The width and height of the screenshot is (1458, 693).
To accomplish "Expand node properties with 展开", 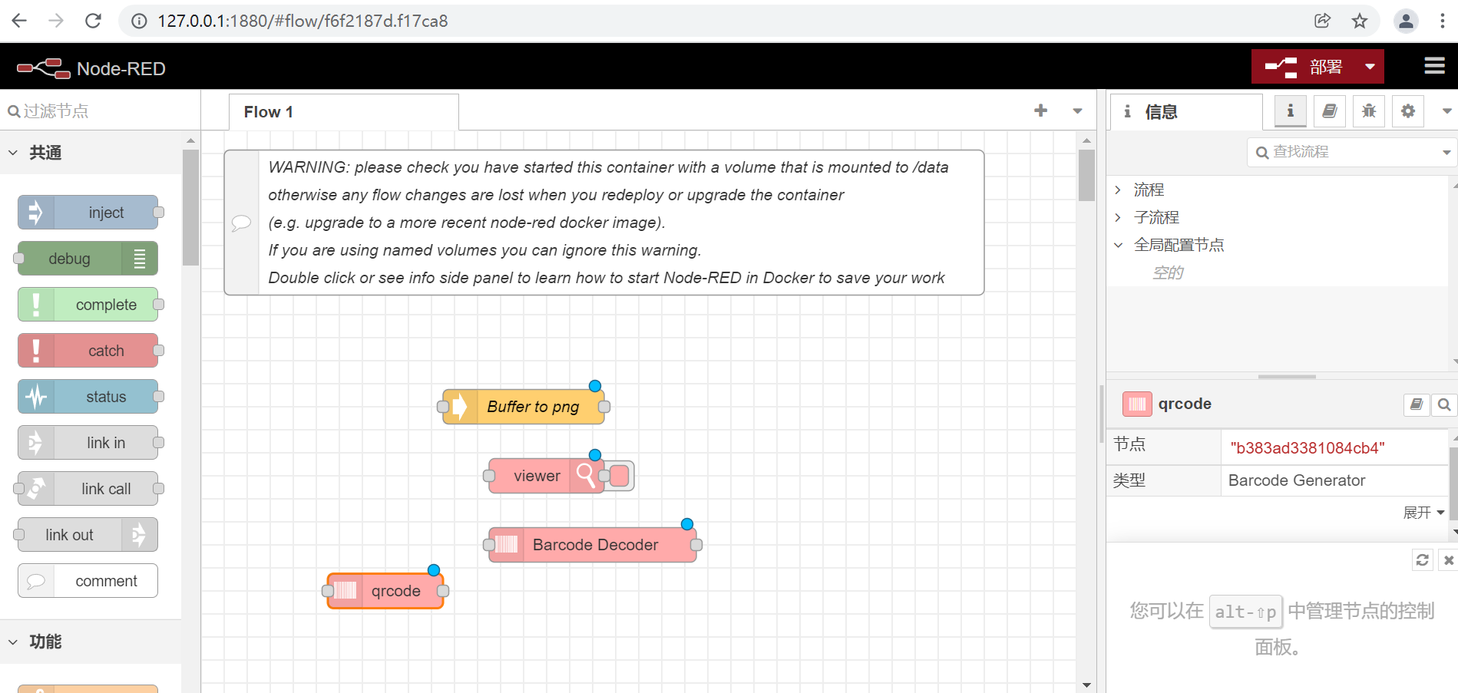I will point(1423,513).
